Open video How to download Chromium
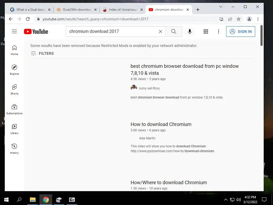The width and height of the screenshot is (273, 205). click(x=161, y=124)
